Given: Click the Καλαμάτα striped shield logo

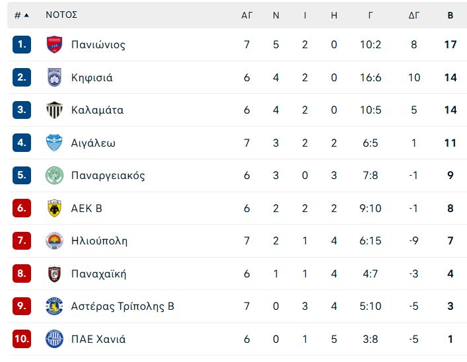Looking at the screenshot, I should tap(55, 110).
